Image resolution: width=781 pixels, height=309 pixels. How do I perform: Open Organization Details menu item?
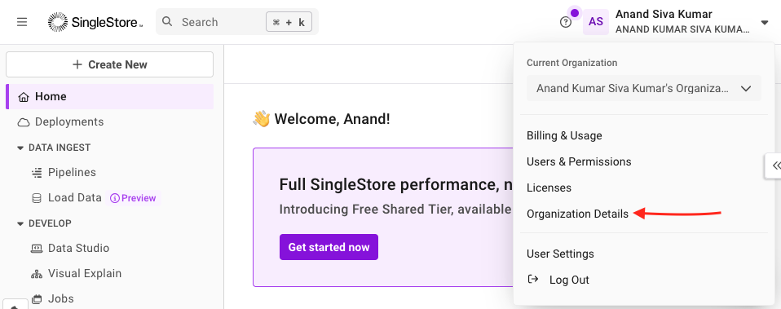click(578, 214)
